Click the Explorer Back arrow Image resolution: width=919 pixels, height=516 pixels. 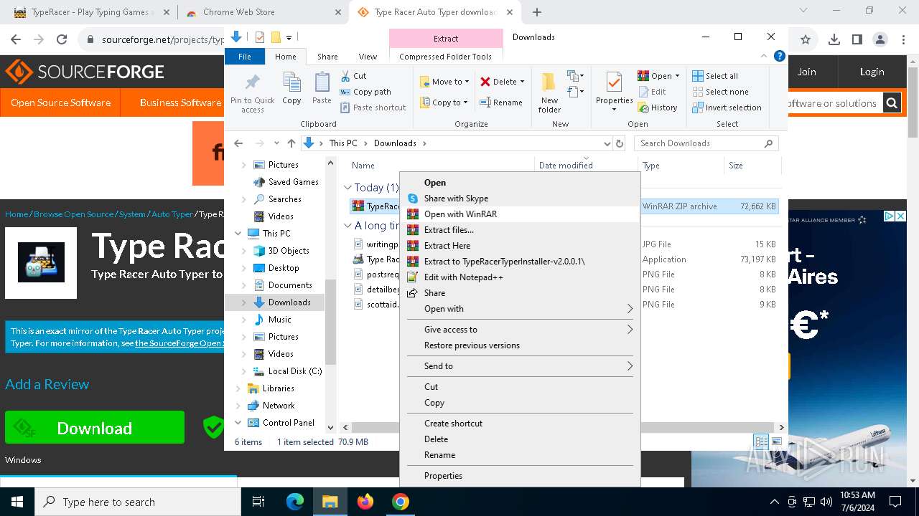238,143
